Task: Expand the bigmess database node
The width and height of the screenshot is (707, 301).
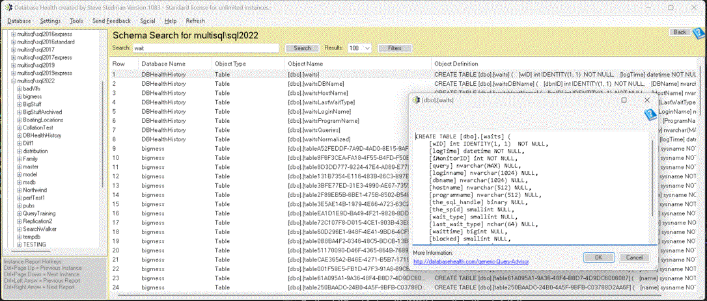Action: [x=20, y=96]
